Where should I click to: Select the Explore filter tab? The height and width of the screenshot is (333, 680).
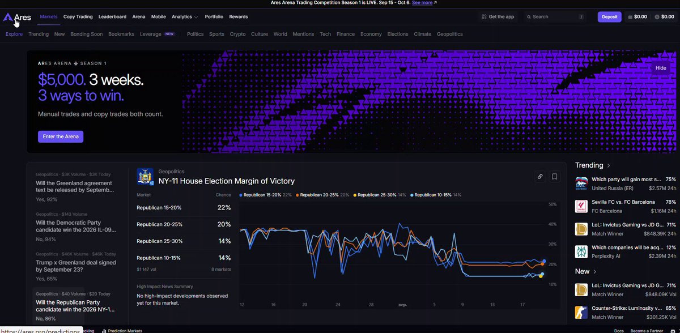(x=14, y=34)
